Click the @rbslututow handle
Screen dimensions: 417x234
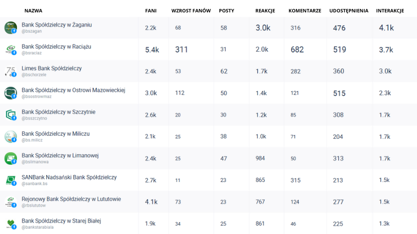click(33, 206)
